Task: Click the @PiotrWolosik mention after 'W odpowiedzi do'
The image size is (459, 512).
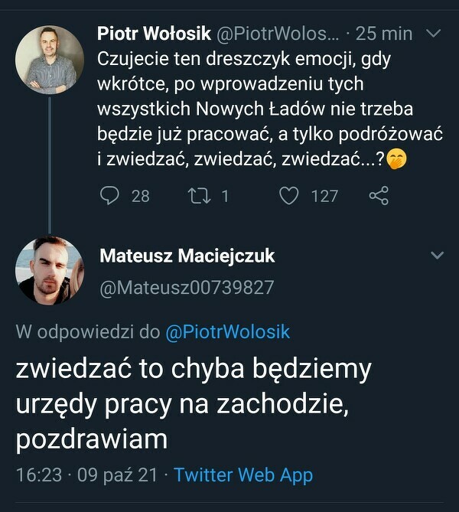Action: tap(227, 332)
